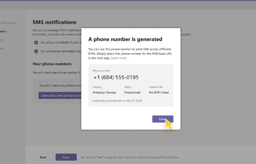Click the Provisioned status value
Viewport: 256px width, 164px height.
tap(132, 92)
